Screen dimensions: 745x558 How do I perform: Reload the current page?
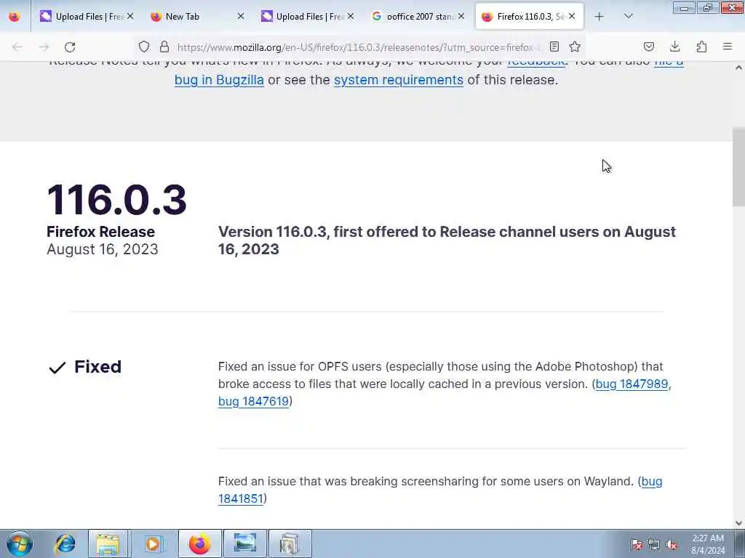[70, 47]
